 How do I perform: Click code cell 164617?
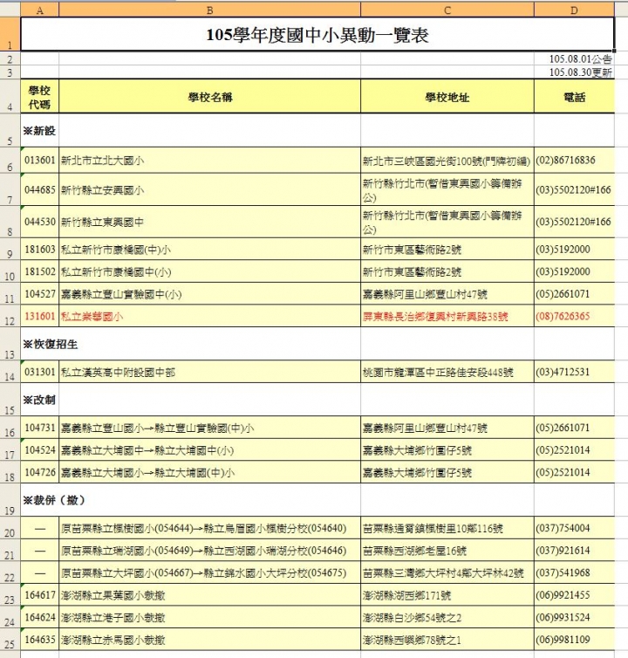coord(40,594)
